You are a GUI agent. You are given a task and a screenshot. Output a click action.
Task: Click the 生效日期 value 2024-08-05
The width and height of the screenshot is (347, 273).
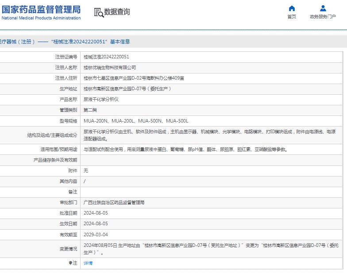(96, 224)
